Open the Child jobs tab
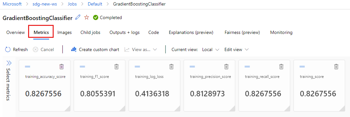Viewport: 350px width, 117px height. click(x=90, y=32)
